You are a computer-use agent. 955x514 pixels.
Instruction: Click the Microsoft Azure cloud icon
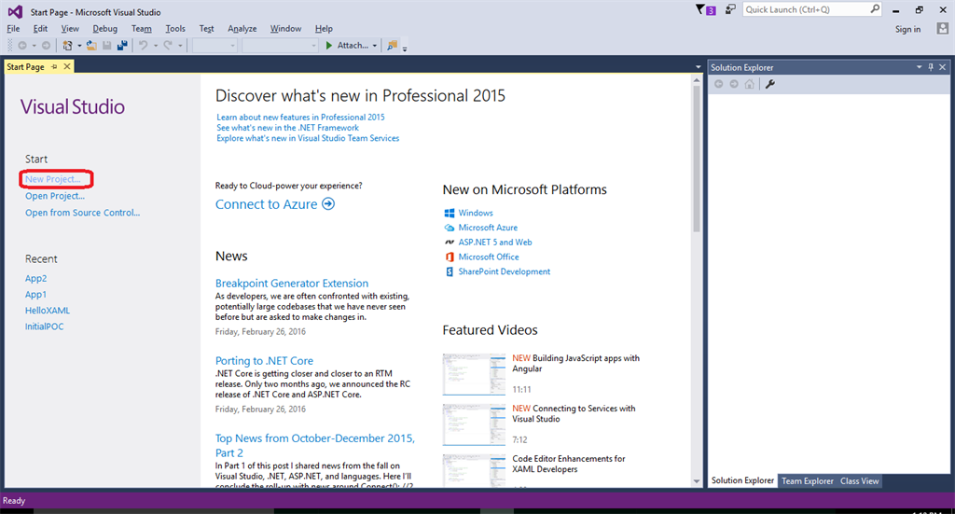click(x=450, y=228)
